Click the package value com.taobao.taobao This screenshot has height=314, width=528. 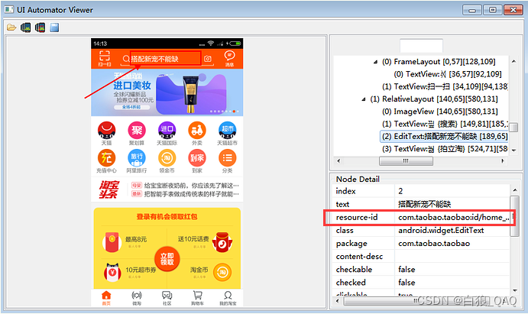(434, 243)
